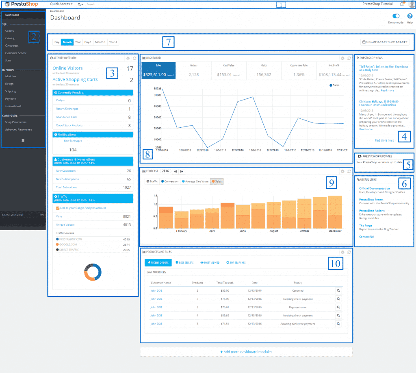
Task: Click the magnifier icon on John DOE's canceled order
Action: point(338,290)
